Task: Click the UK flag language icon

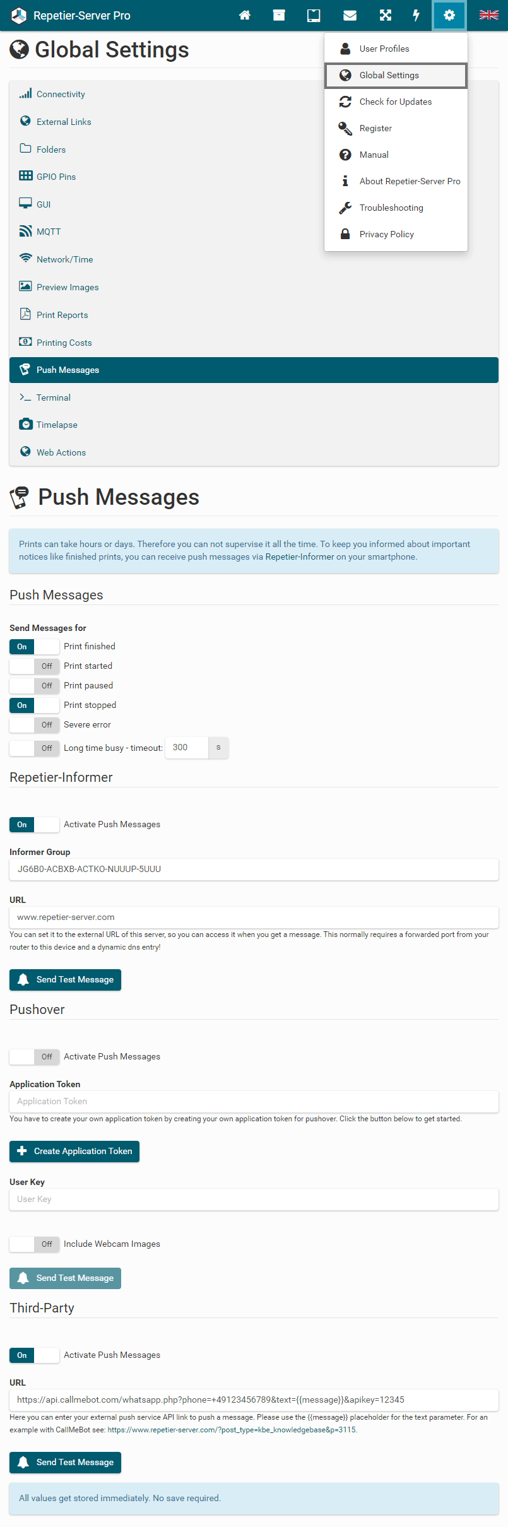Action: [x=488, y=16]
